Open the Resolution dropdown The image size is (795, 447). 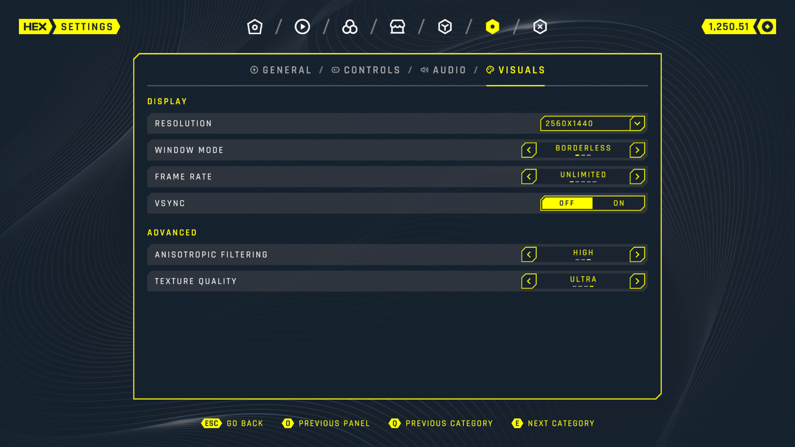pos(592,123)
